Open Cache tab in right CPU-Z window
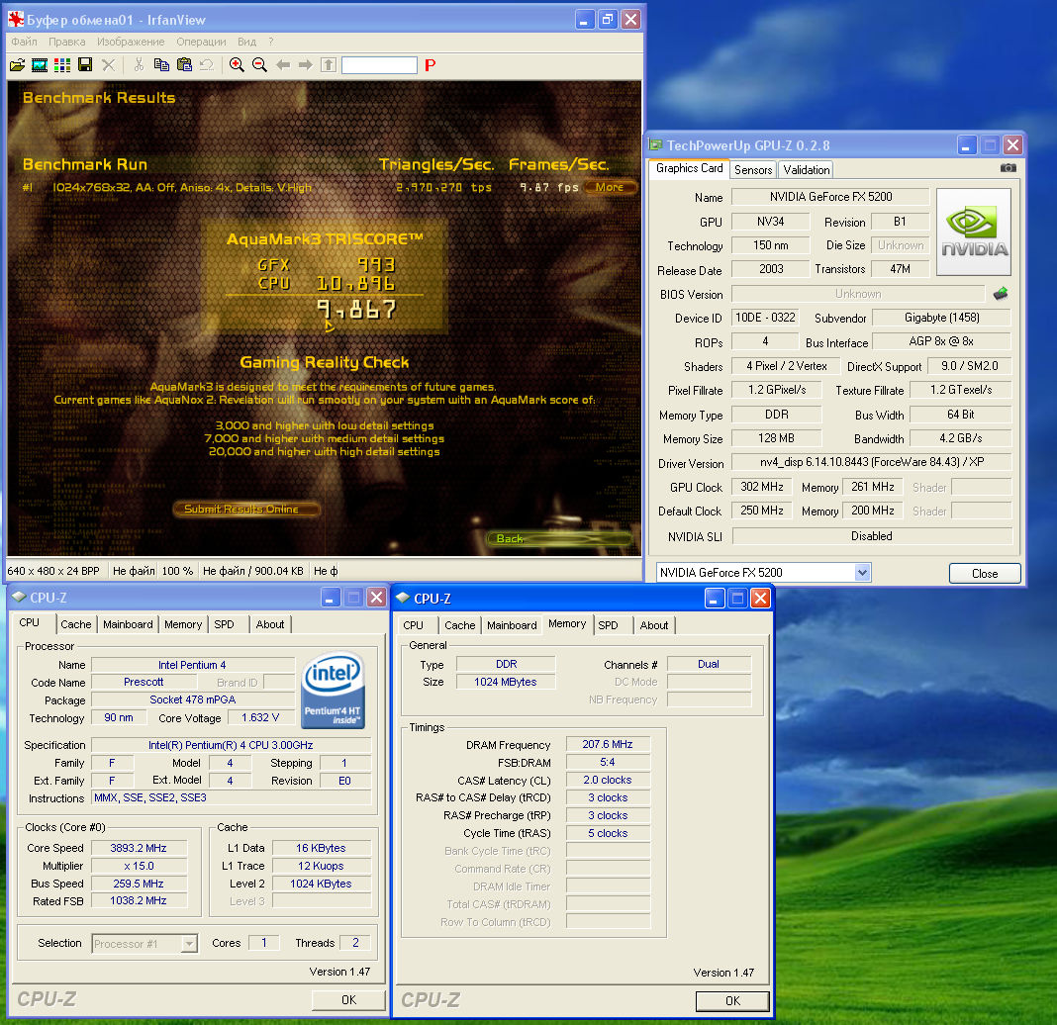This screenshot has width=1057, height=1025. click(460, 625)
